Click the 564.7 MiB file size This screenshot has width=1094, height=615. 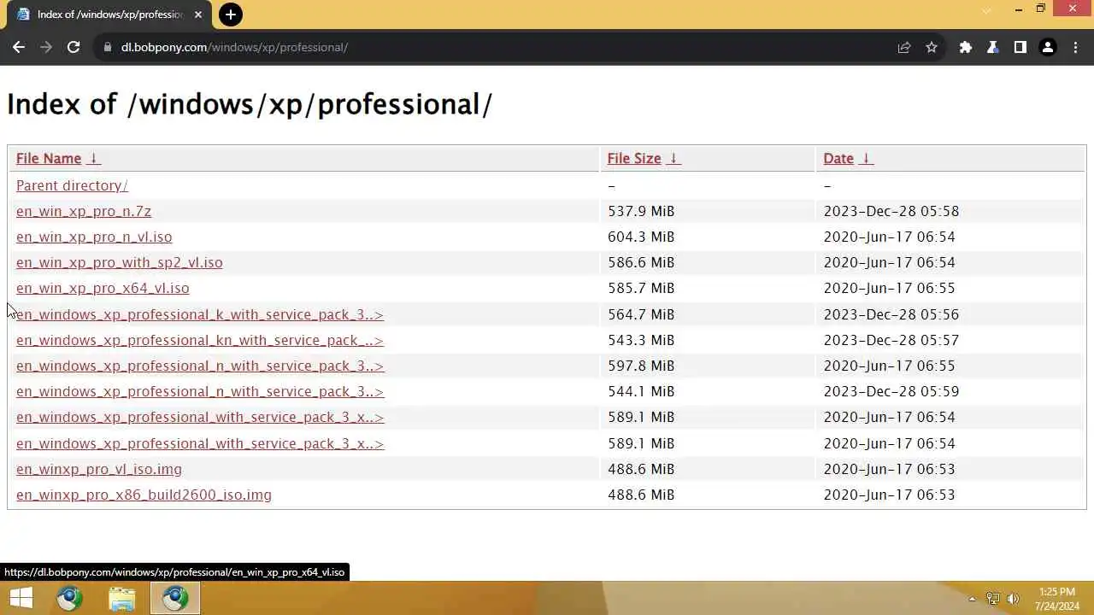[x=641, y=314]
